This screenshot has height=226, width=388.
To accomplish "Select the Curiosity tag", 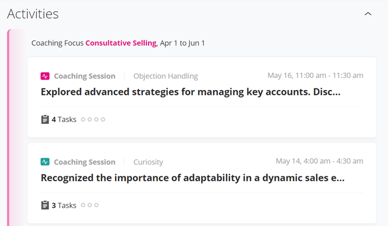I will 148,162.
